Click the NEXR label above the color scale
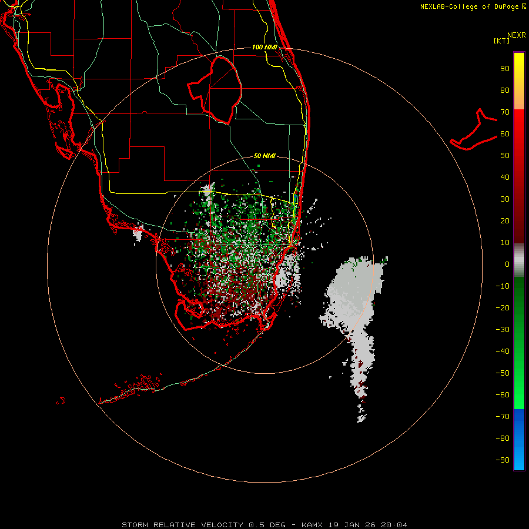The width and height of the screenshot is (529, 529). 517,35
